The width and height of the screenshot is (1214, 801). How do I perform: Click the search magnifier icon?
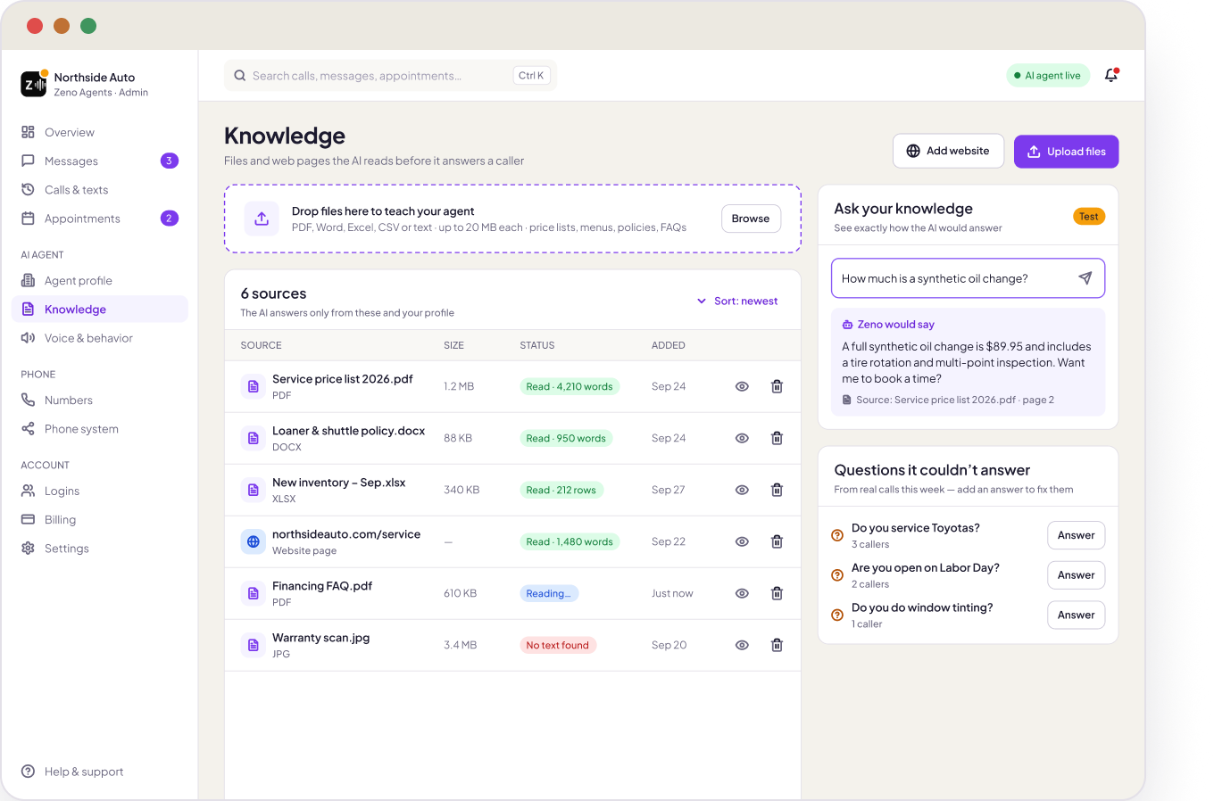[240, 76]
